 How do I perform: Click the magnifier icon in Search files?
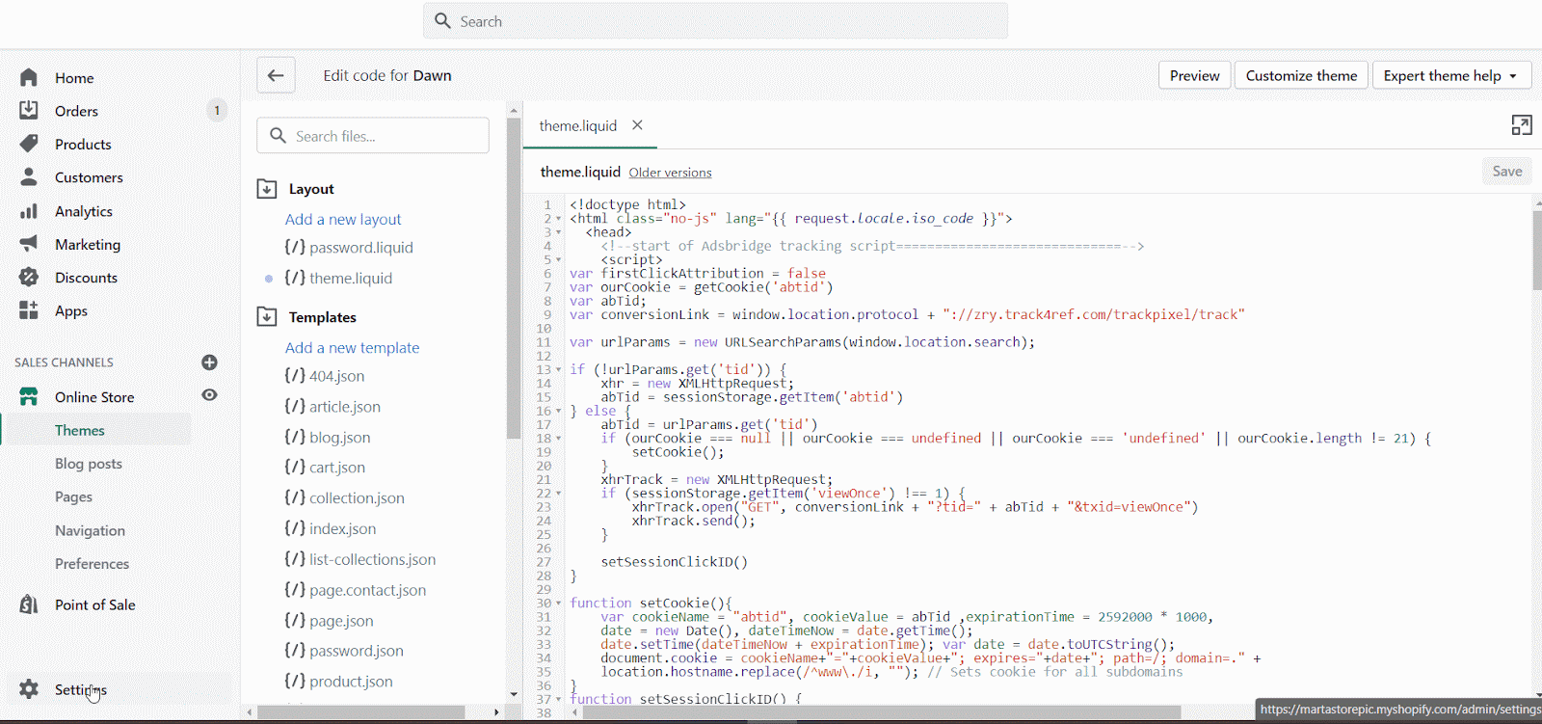[278, 136]
